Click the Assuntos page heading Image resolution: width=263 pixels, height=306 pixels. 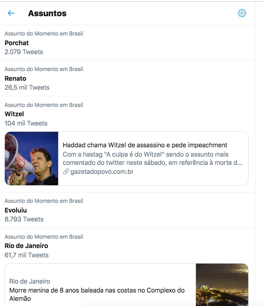tap(47, 13)
